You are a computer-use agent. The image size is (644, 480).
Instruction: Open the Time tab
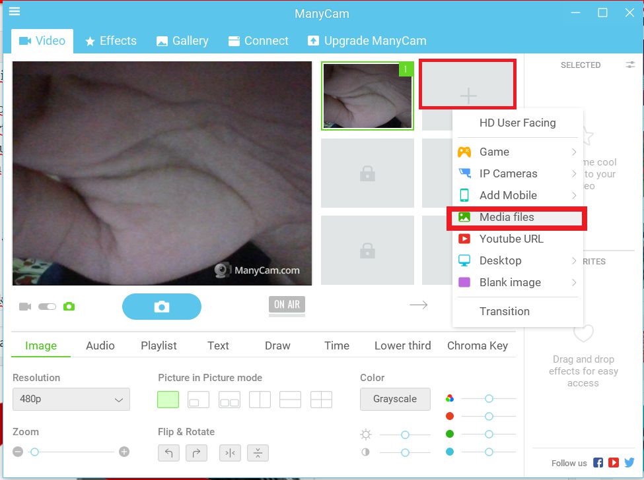(337, 345)
